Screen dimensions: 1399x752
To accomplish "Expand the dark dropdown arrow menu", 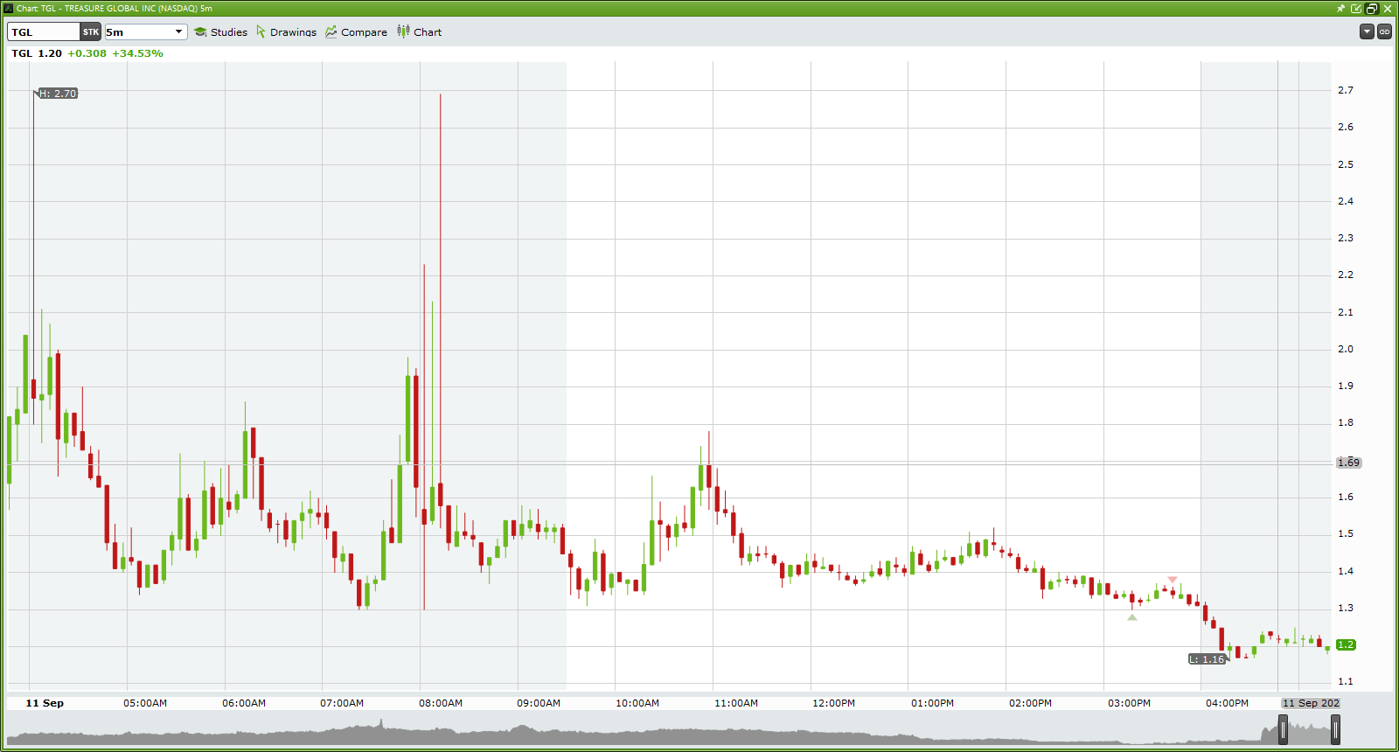I will tap(1367, 31).
